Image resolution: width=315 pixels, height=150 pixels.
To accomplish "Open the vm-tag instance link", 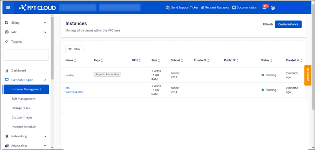I will tap(70, 75).
